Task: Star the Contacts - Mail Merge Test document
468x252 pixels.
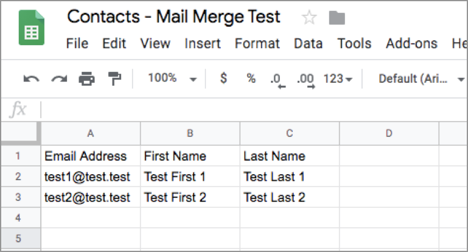Action: 310,18
